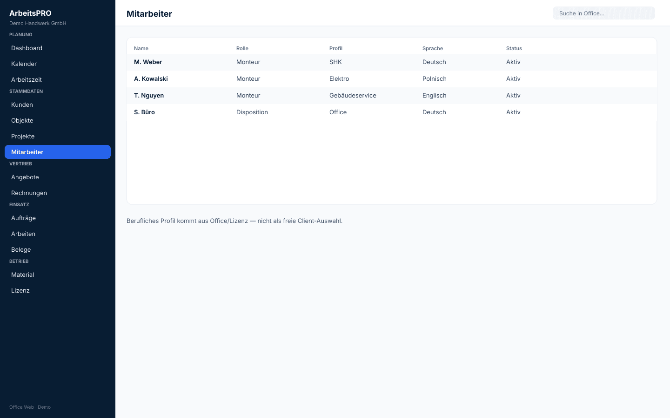Click the Office profile cell
Screen dimensions: 670x418
(338, 112)
